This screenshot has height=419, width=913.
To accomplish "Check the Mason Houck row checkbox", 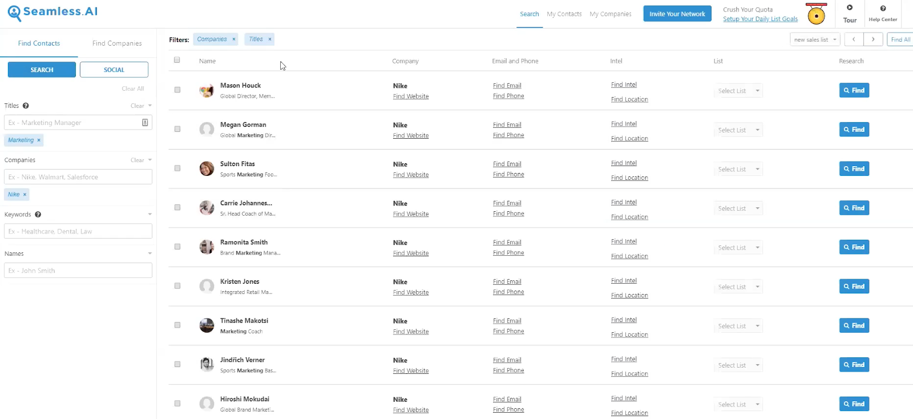I will tap(177, 90).
